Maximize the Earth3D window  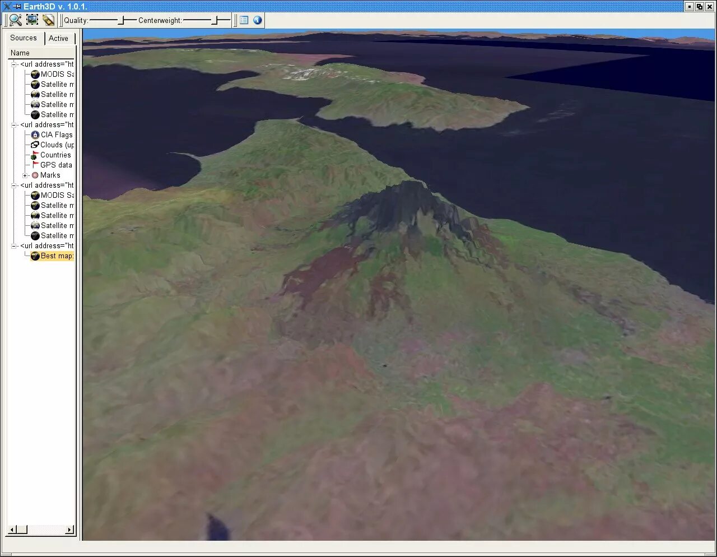(700, 7)
